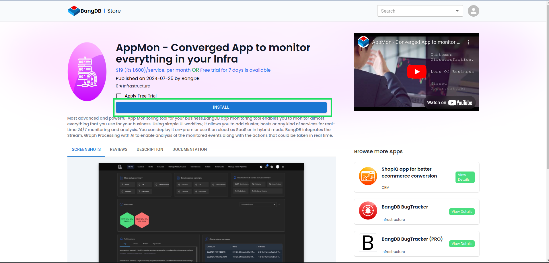Image resolution: width=549 pixels, height=263 pixels.
Task: Switch to the Description tab
Action: (x=150, y=149)
